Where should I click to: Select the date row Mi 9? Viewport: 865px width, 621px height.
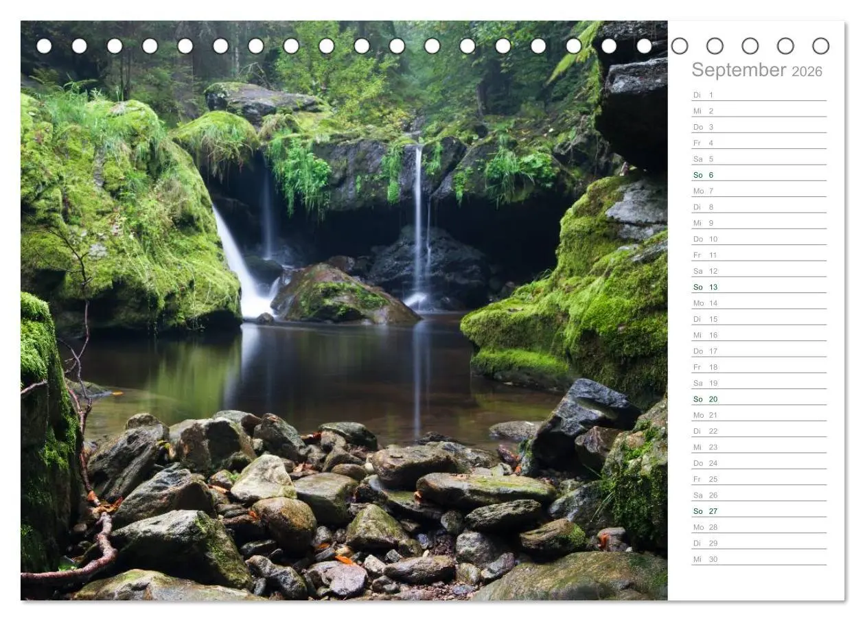coord(759,223)
